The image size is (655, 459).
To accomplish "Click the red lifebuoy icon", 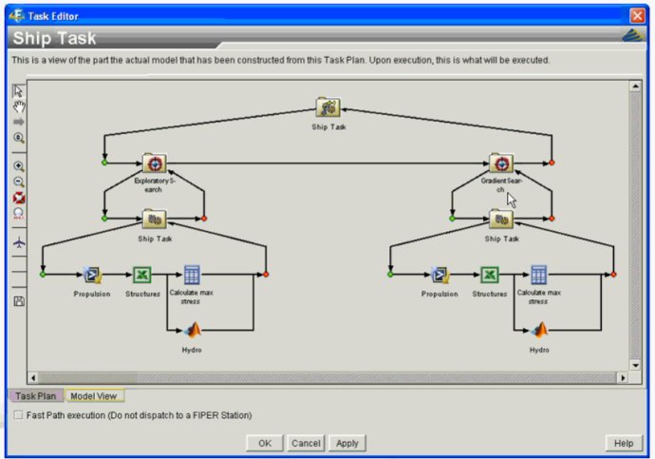I will (x=19, y=198).
